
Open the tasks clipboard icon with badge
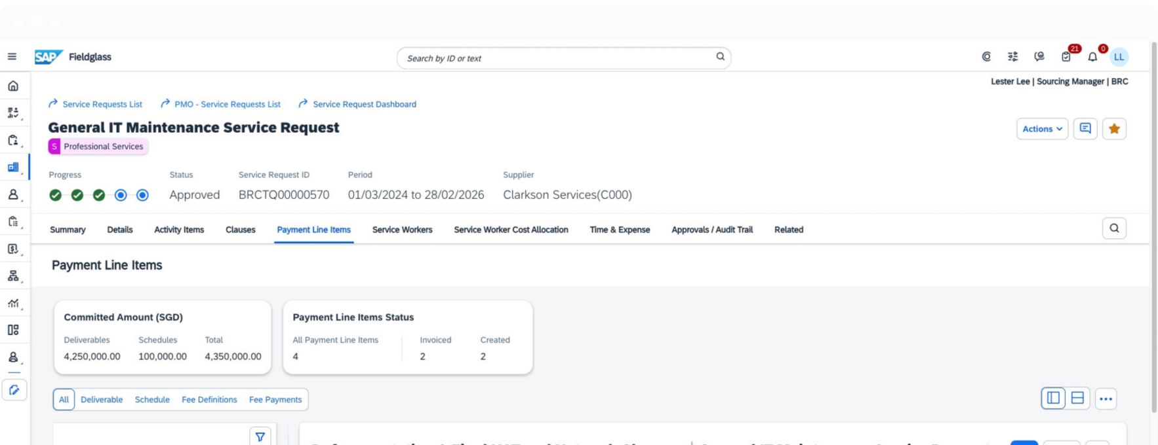click(1066, 57)
